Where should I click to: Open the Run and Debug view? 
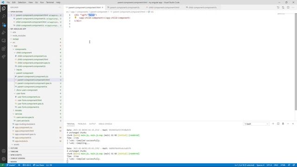4,32
